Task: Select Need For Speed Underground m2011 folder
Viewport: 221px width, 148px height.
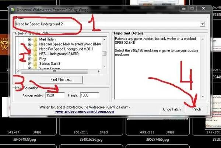Action: click(x=66, y=49)
